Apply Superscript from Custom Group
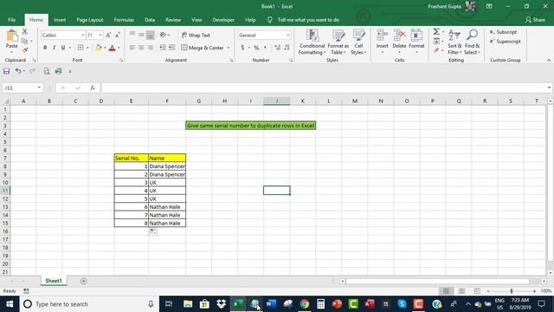 point(506,42)
